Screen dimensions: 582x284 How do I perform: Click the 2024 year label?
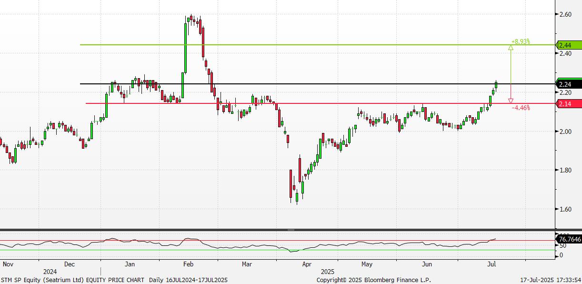pyautogui.click(x=50, y=271)
